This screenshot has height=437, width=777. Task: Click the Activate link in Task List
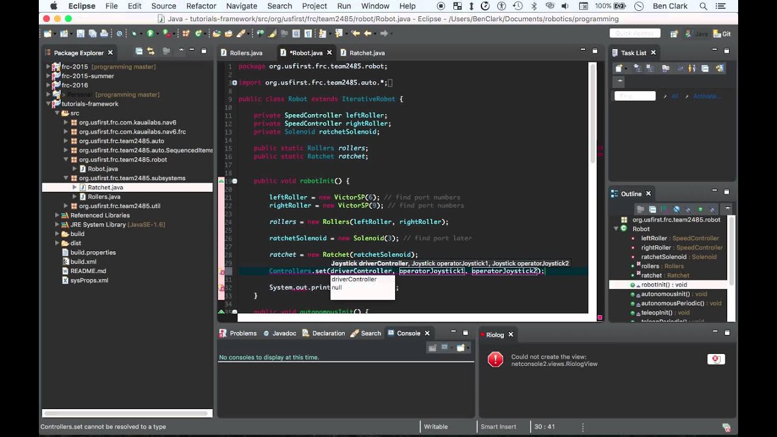pos(707,96)
